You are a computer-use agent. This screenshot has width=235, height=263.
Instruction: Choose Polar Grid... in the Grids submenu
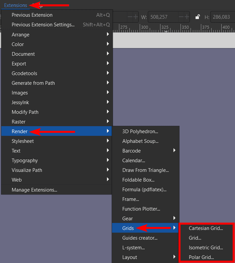201,257
